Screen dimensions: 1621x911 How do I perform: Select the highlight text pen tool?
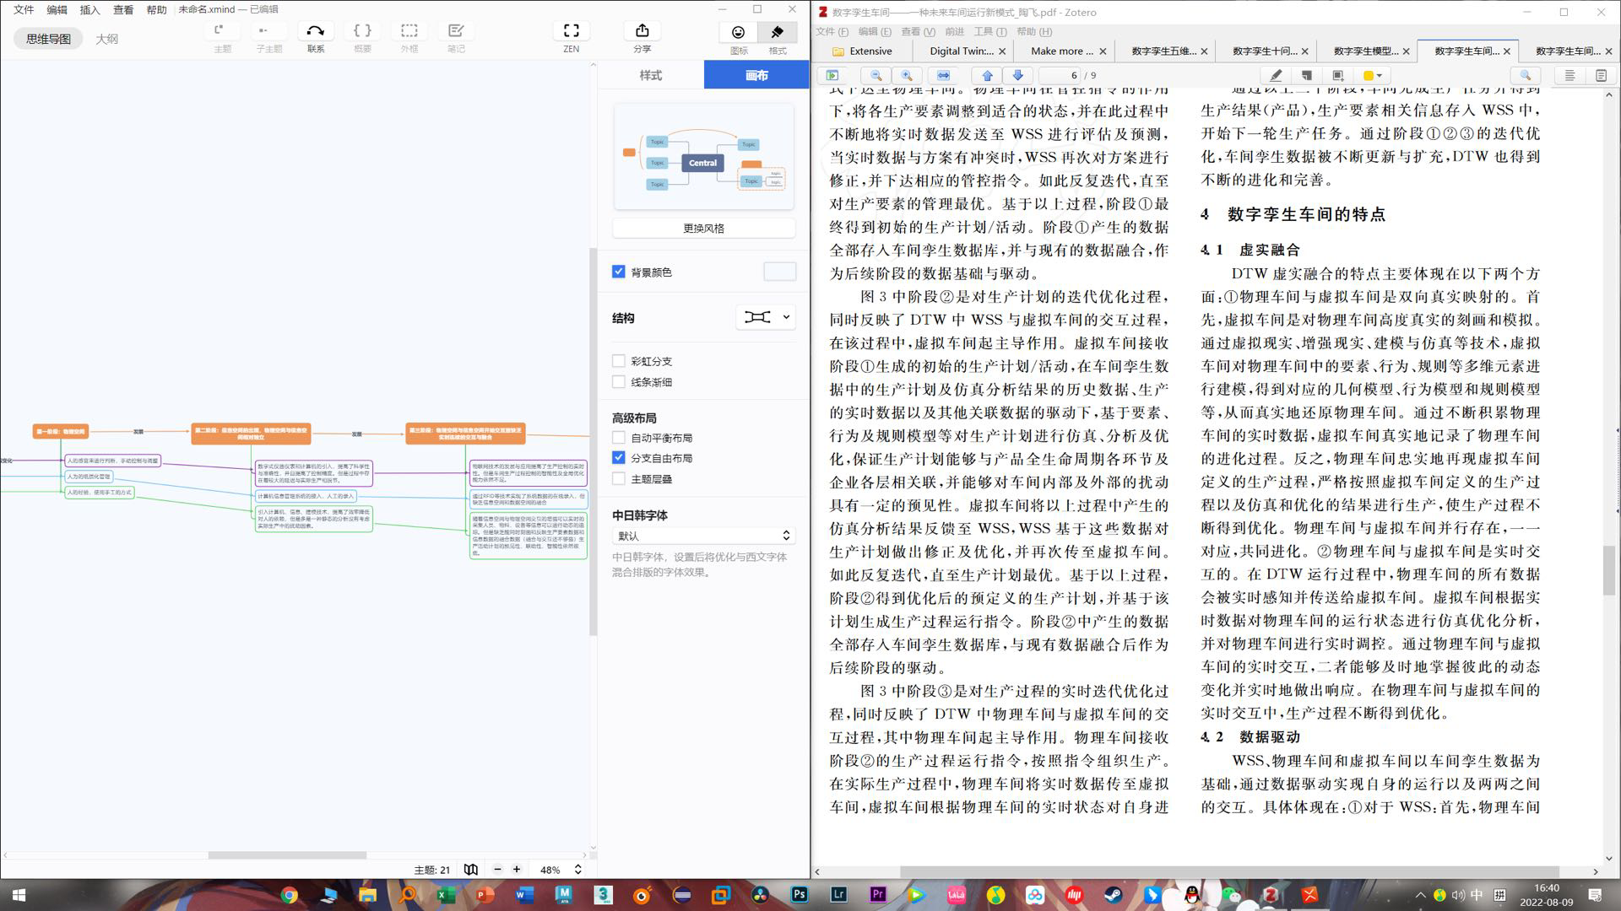coord(1276,75)
